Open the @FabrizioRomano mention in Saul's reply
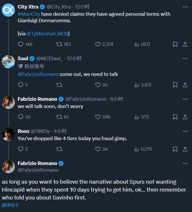Image resolution: width=192 pixels, height=212 pixels. point(38,74)
